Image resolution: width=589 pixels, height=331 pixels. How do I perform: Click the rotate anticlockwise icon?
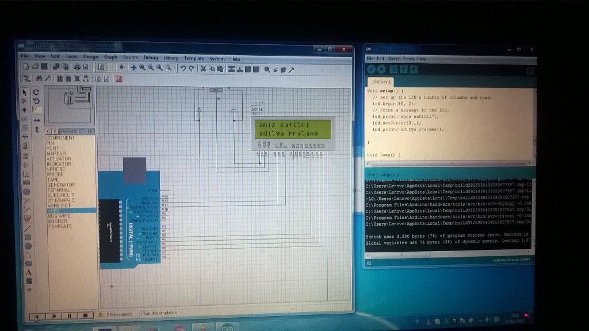36,101
